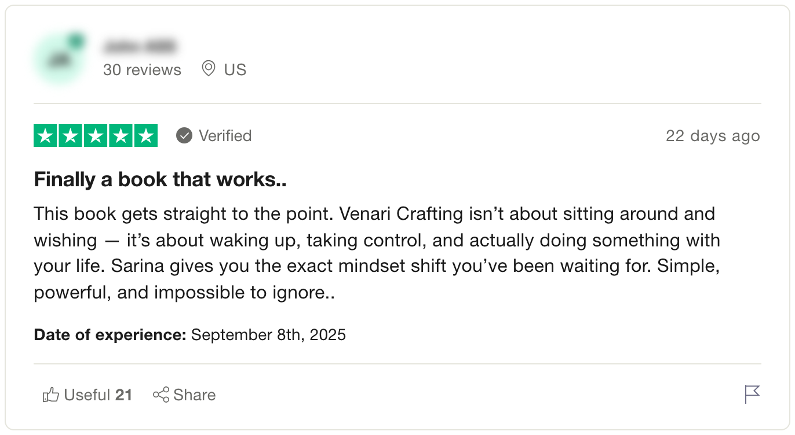
Task: Open the blurred reviewer name profile
Action: pyautogui.click(x=140, y=46)
